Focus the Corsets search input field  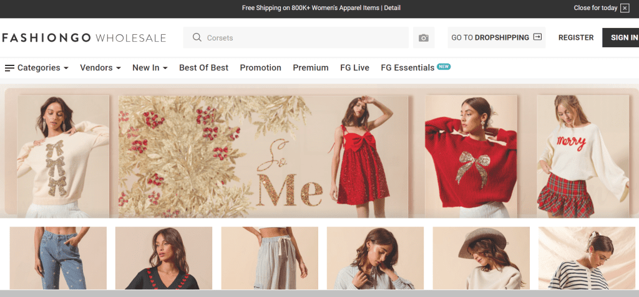click(x=306, y=38)
